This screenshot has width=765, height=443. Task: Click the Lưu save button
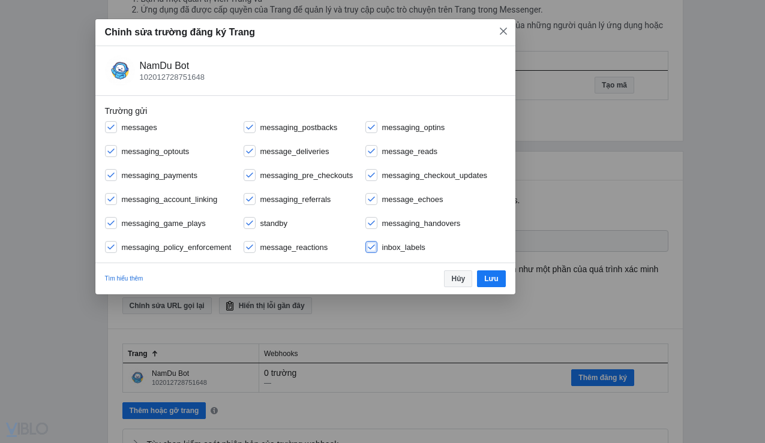coord(491,279)
